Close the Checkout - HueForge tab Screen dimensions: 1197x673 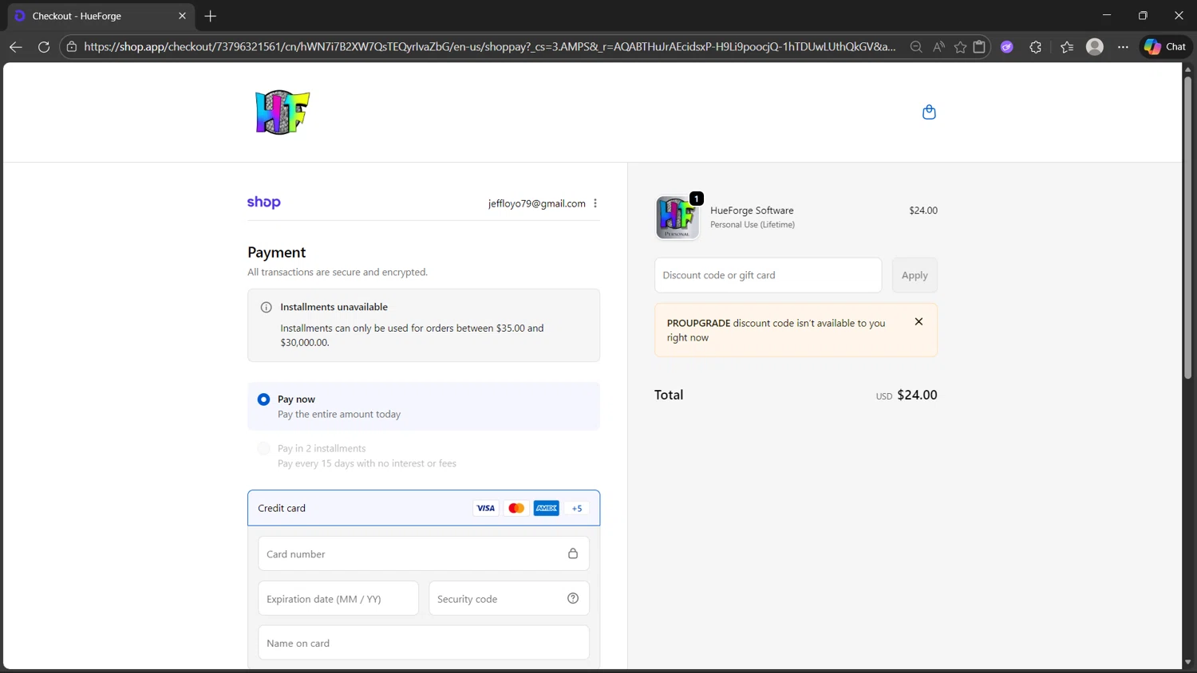[x=182, y=16]
